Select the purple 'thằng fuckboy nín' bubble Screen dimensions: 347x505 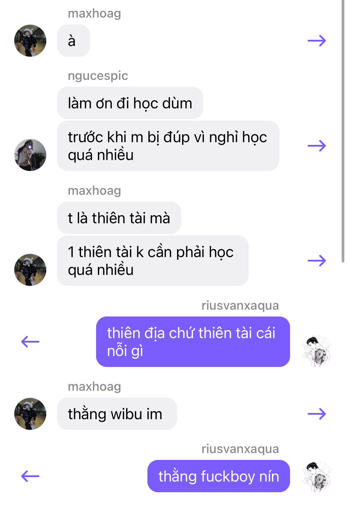click(x=219, y=476)
